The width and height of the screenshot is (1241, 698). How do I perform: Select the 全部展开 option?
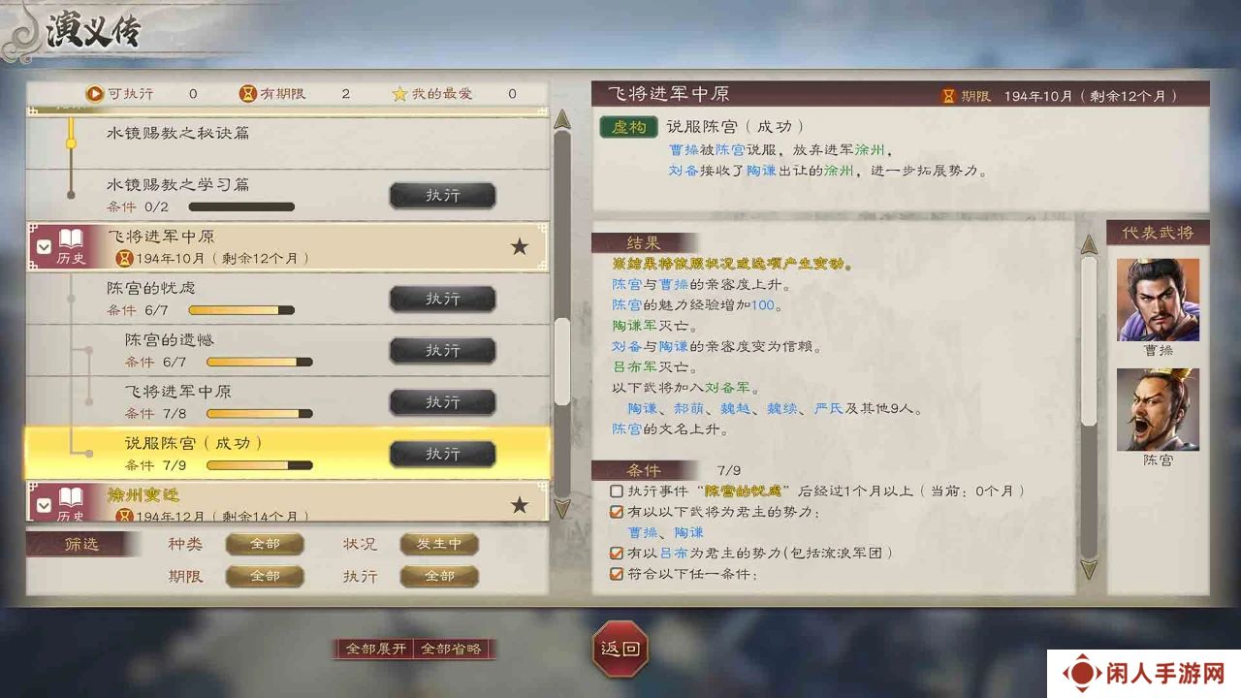(x=375, y=649)
